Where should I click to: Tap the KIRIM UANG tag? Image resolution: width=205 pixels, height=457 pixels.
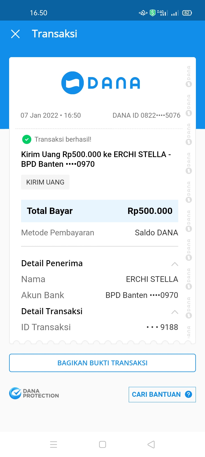coord(45,182)
